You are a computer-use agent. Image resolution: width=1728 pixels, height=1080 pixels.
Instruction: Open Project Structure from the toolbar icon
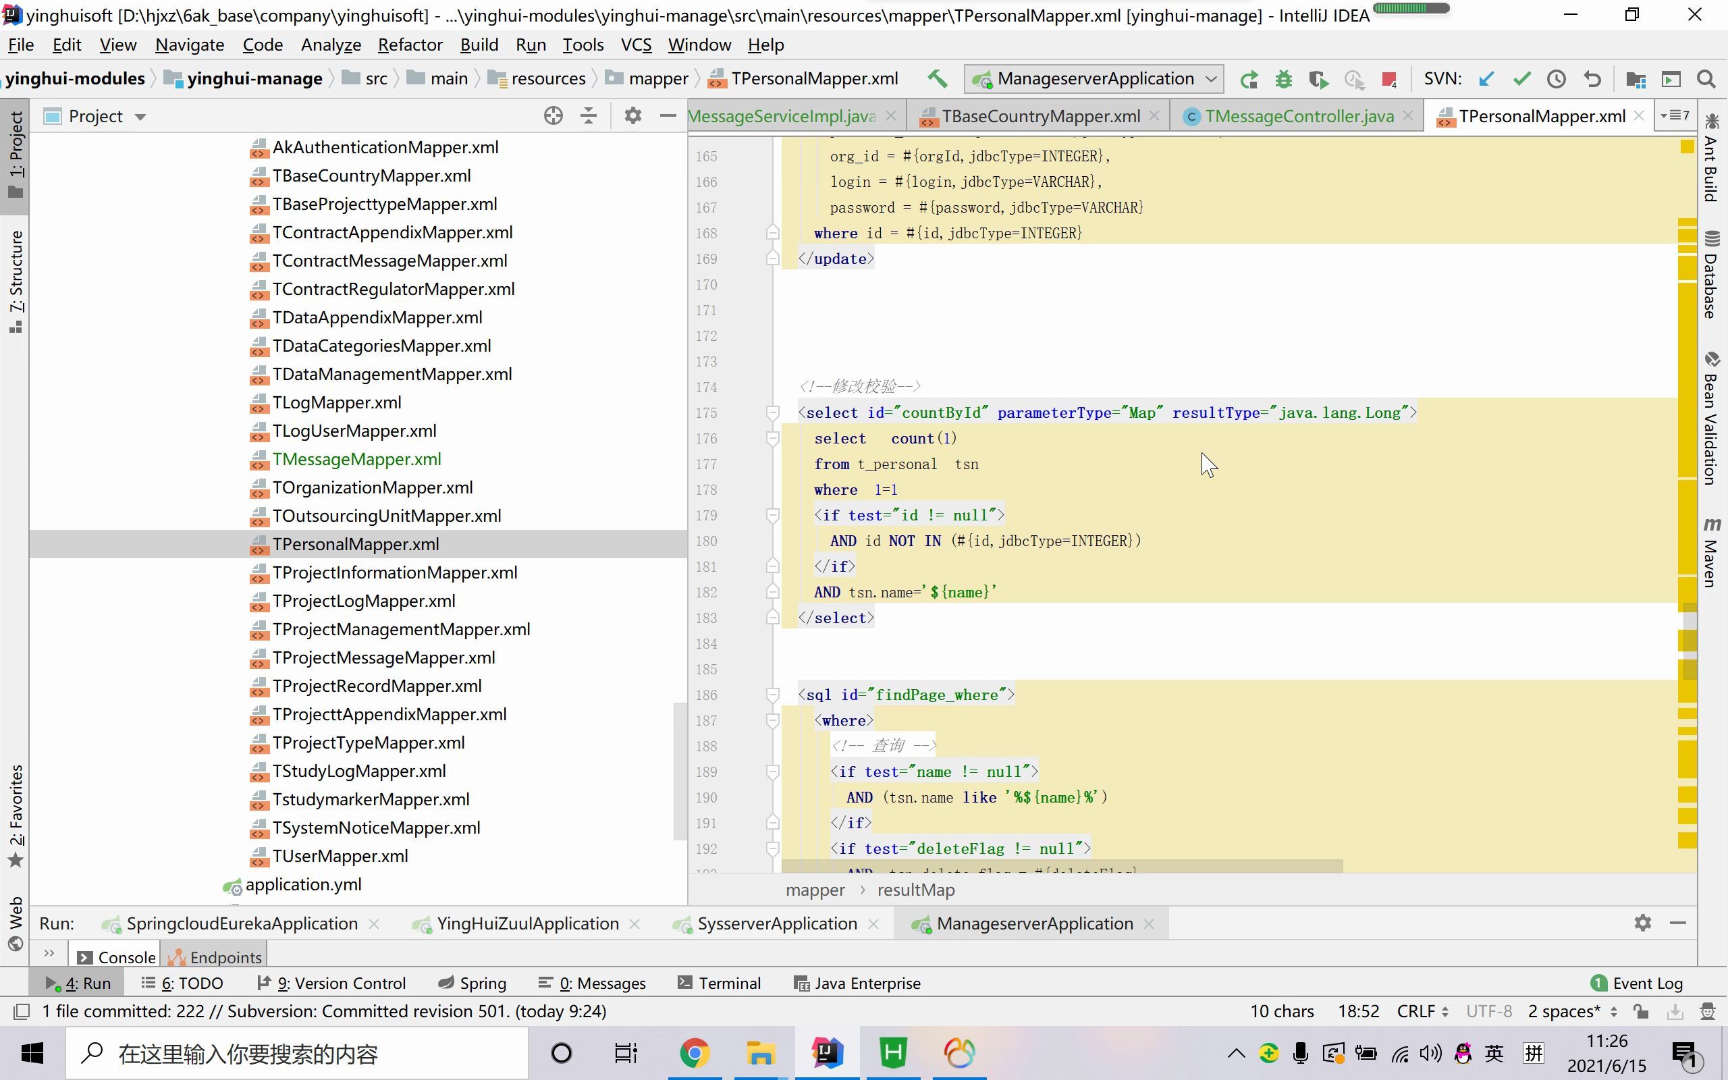[1635, 79]
